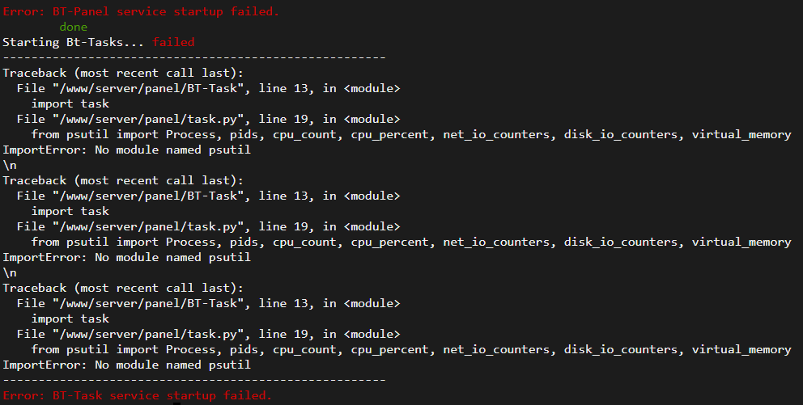Click the last "ImportError: No module named psutil" line
803x405 pixels.
pyautogui.click(x=126, y=365)
